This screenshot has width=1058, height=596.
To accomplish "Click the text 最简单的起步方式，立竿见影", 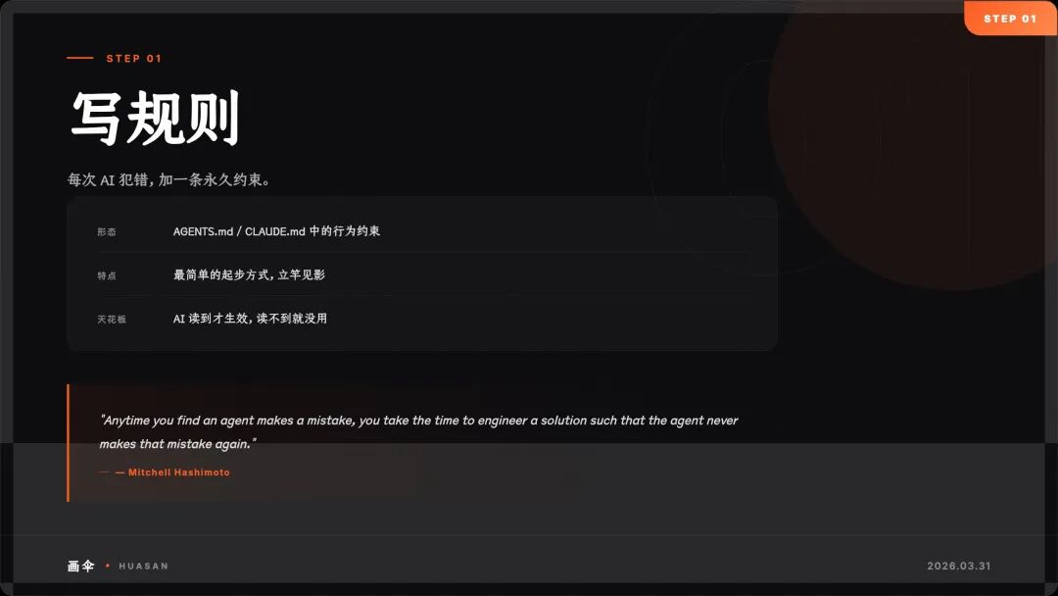I will coord(249,274).
